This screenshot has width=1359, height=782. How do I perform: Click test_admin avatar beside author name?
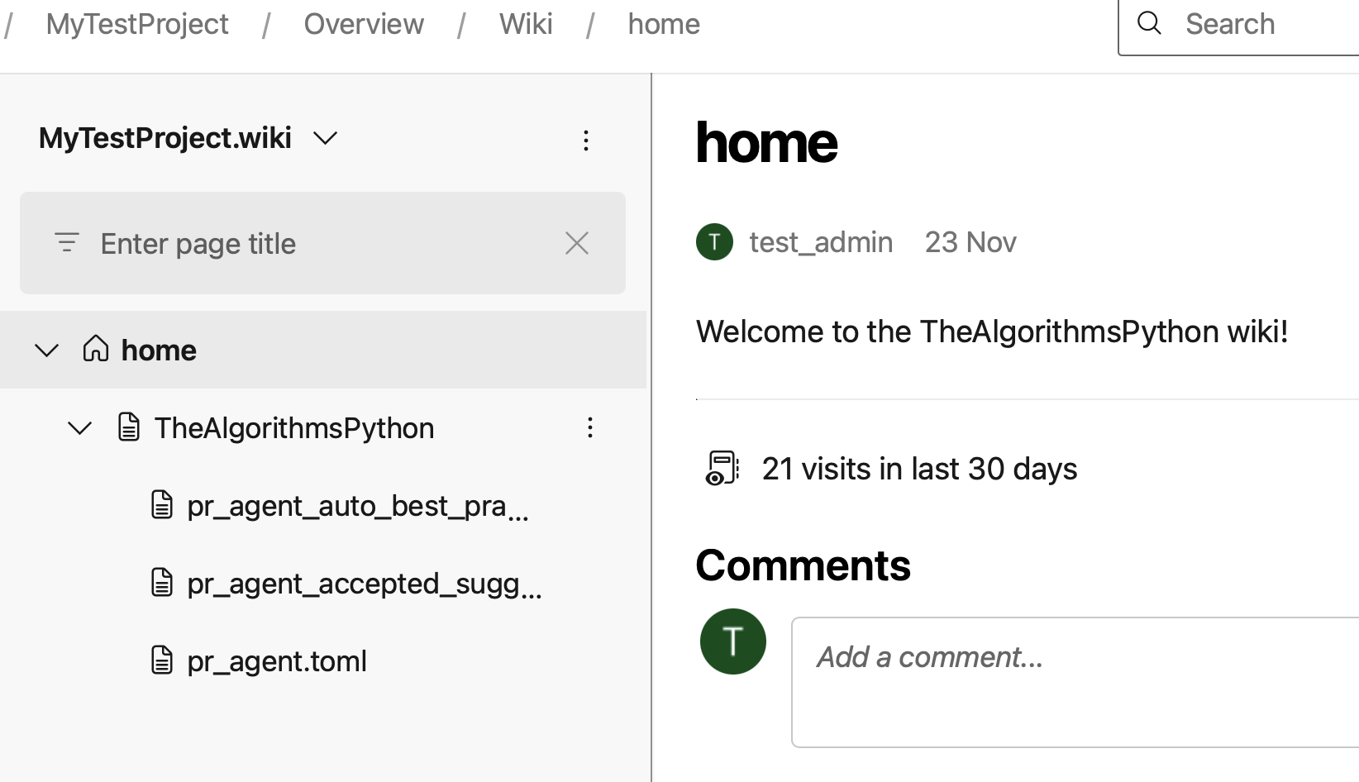click(x=714, y=242)
